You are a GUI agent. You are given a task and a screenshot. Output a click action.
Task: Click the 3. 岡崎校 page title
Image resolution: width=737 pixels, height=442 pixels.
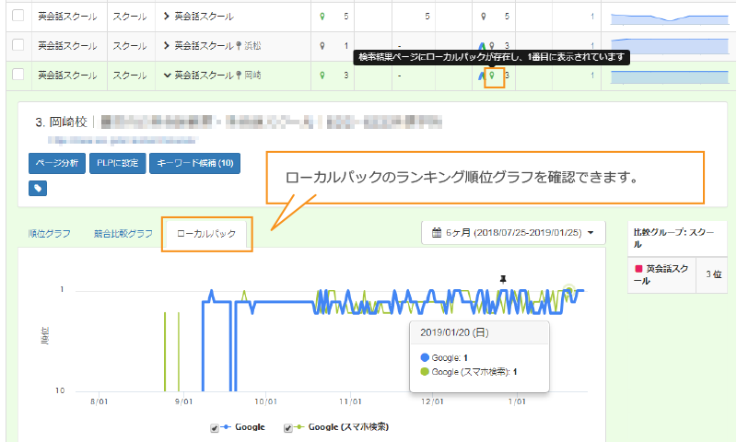61,122
